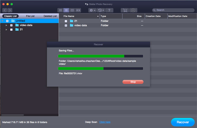Screen dimensions: 197x128
Task: Click the Recover dialog title bar
Action: [98, 44]
